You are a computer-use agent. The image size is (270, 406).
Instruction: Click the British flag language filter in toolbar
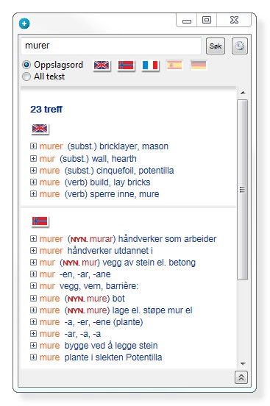tap(102, 65)
